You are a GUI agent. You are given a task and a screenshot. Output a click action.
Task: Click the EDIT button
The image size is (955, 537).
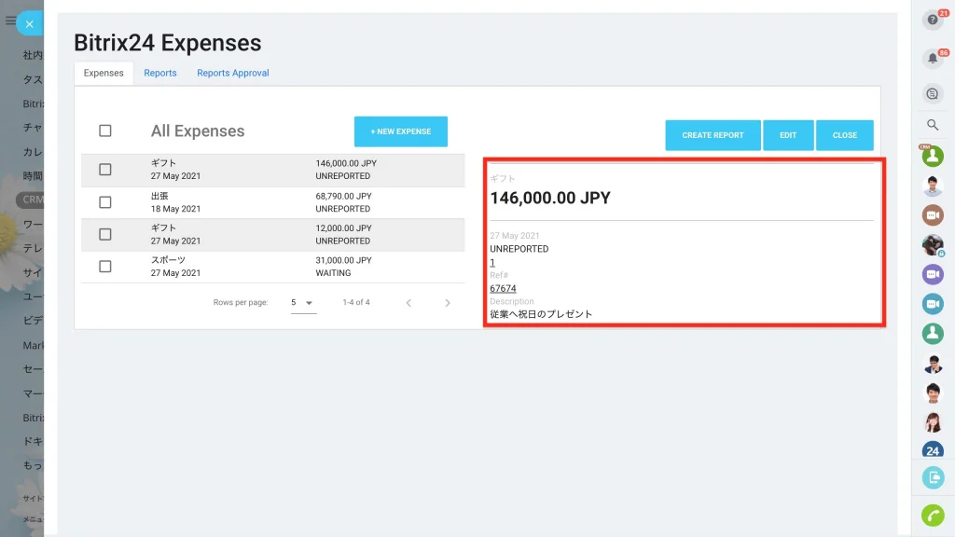[x=788, y=135]
